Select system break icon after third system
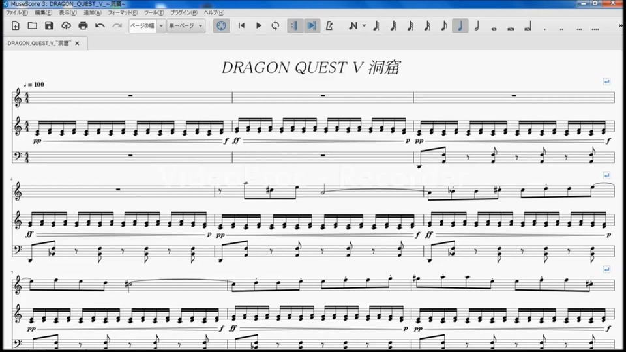The width and height of the screenshot is (626, 352). pos(606,269)
